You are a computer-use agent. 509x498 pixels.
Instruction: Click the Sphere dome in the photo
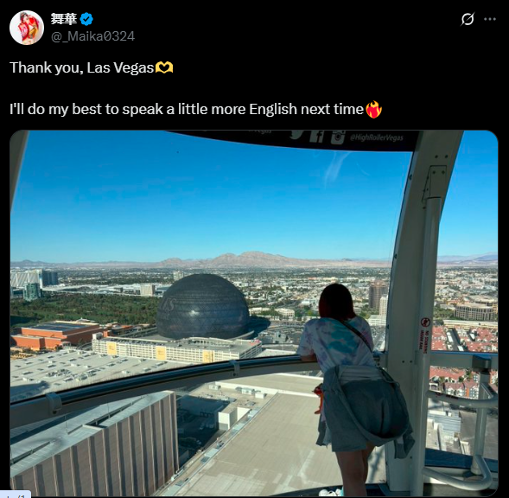[204, 306]
